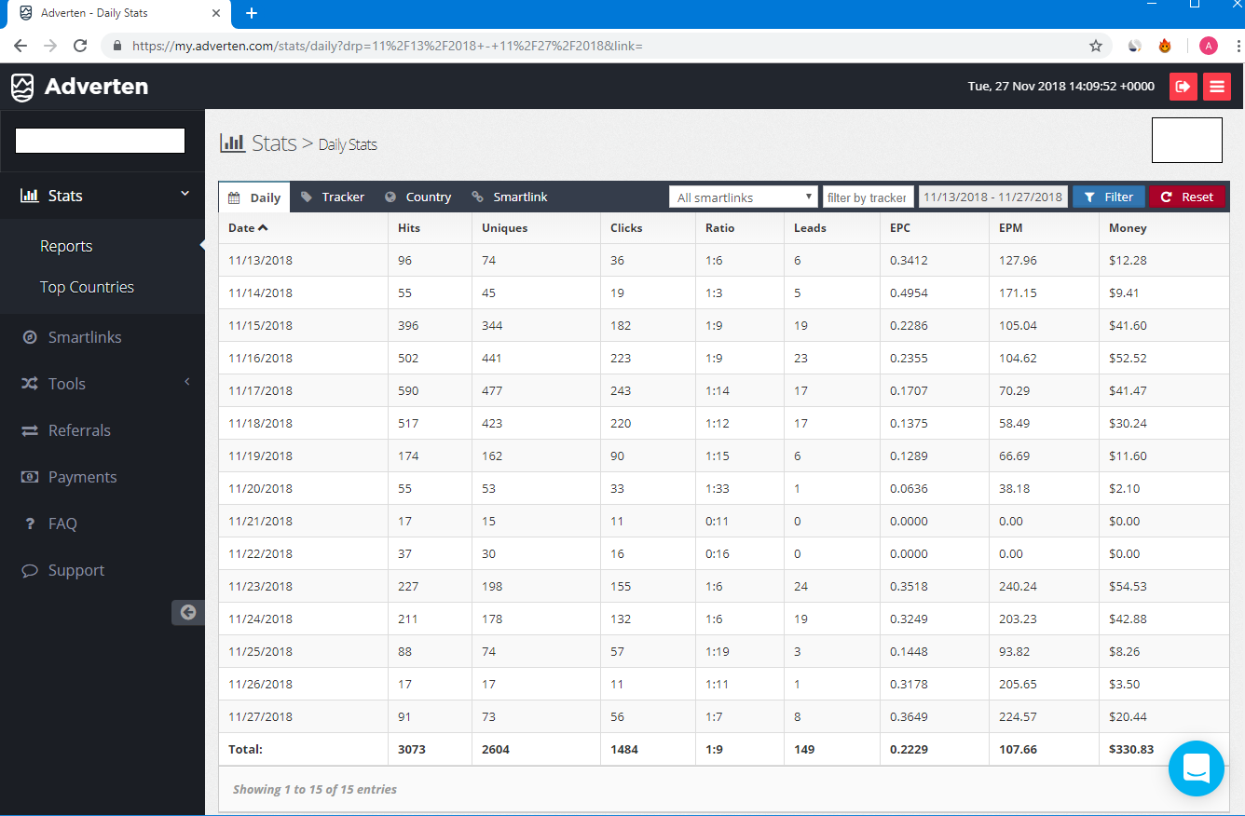Screen dimensions: 1245x816
Task: Switch to the Tracker tab
Action: (x=333, y=197)
